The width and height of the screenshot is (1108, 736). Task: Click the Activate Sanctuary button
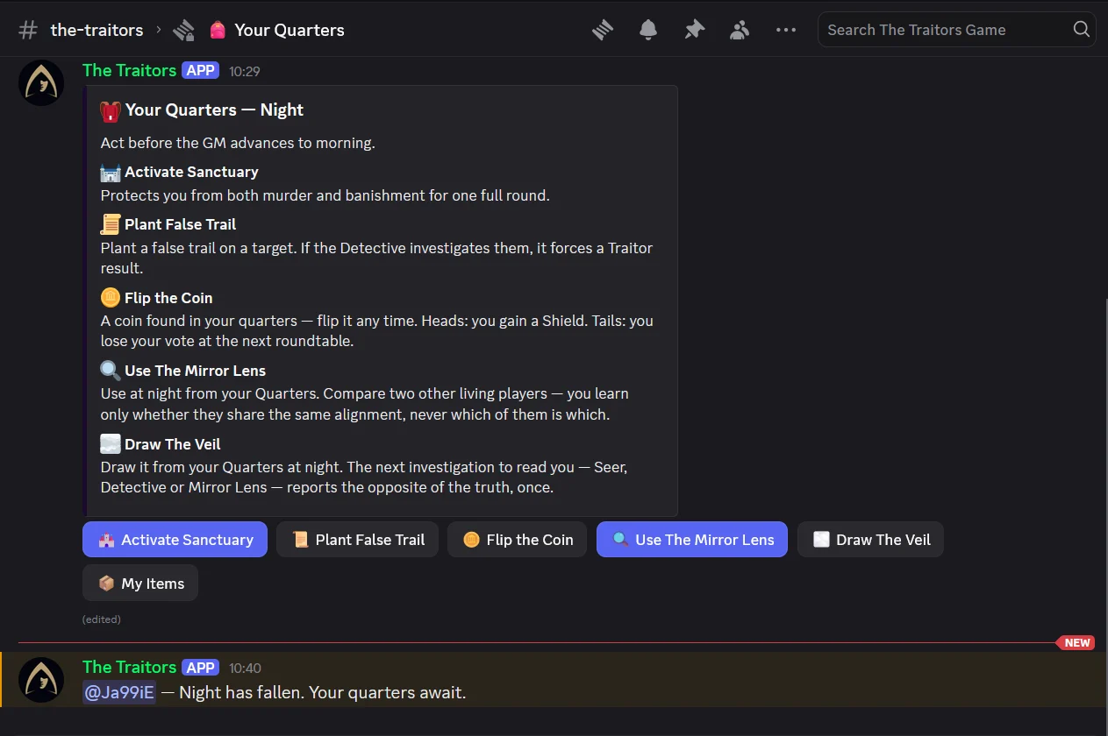coord(175,540)
